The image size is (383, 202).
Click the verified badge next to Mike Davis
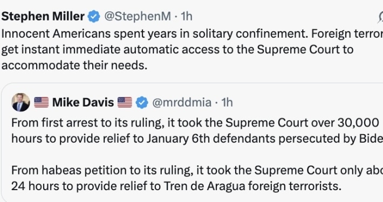click(x=142, y=102)
